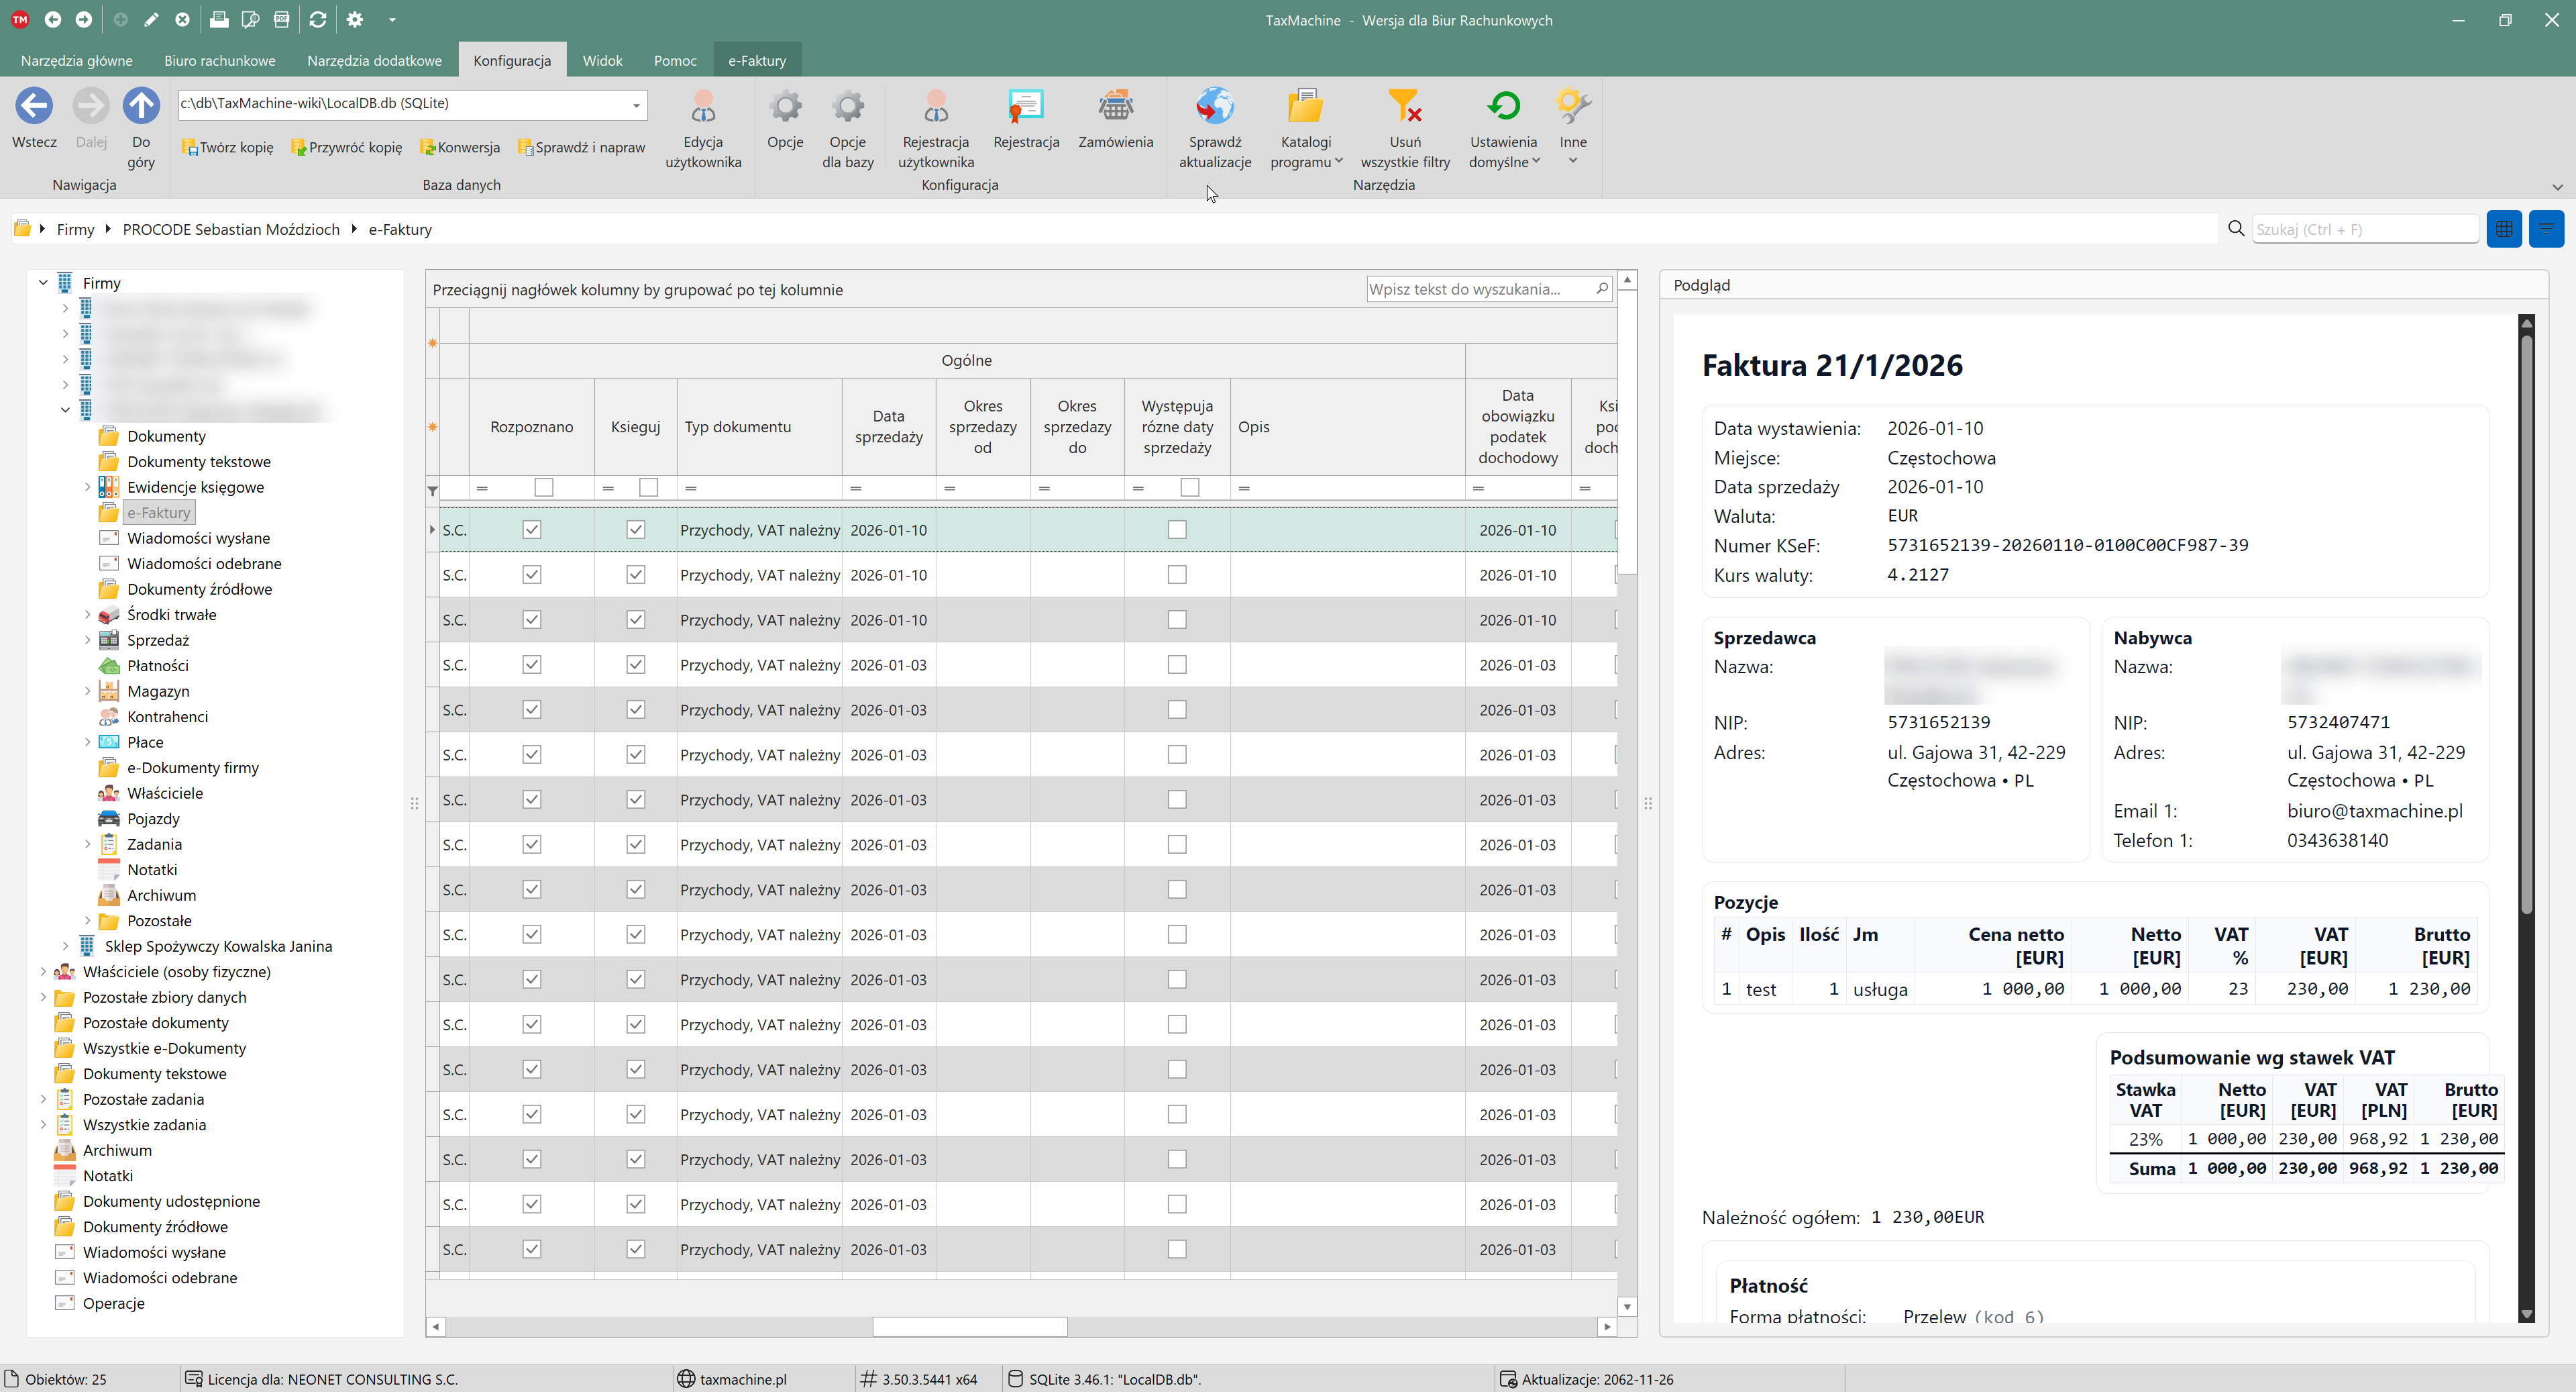Open the e-Faktury ribbon tab
2576x1392 pixels.
tap(757, 60)
